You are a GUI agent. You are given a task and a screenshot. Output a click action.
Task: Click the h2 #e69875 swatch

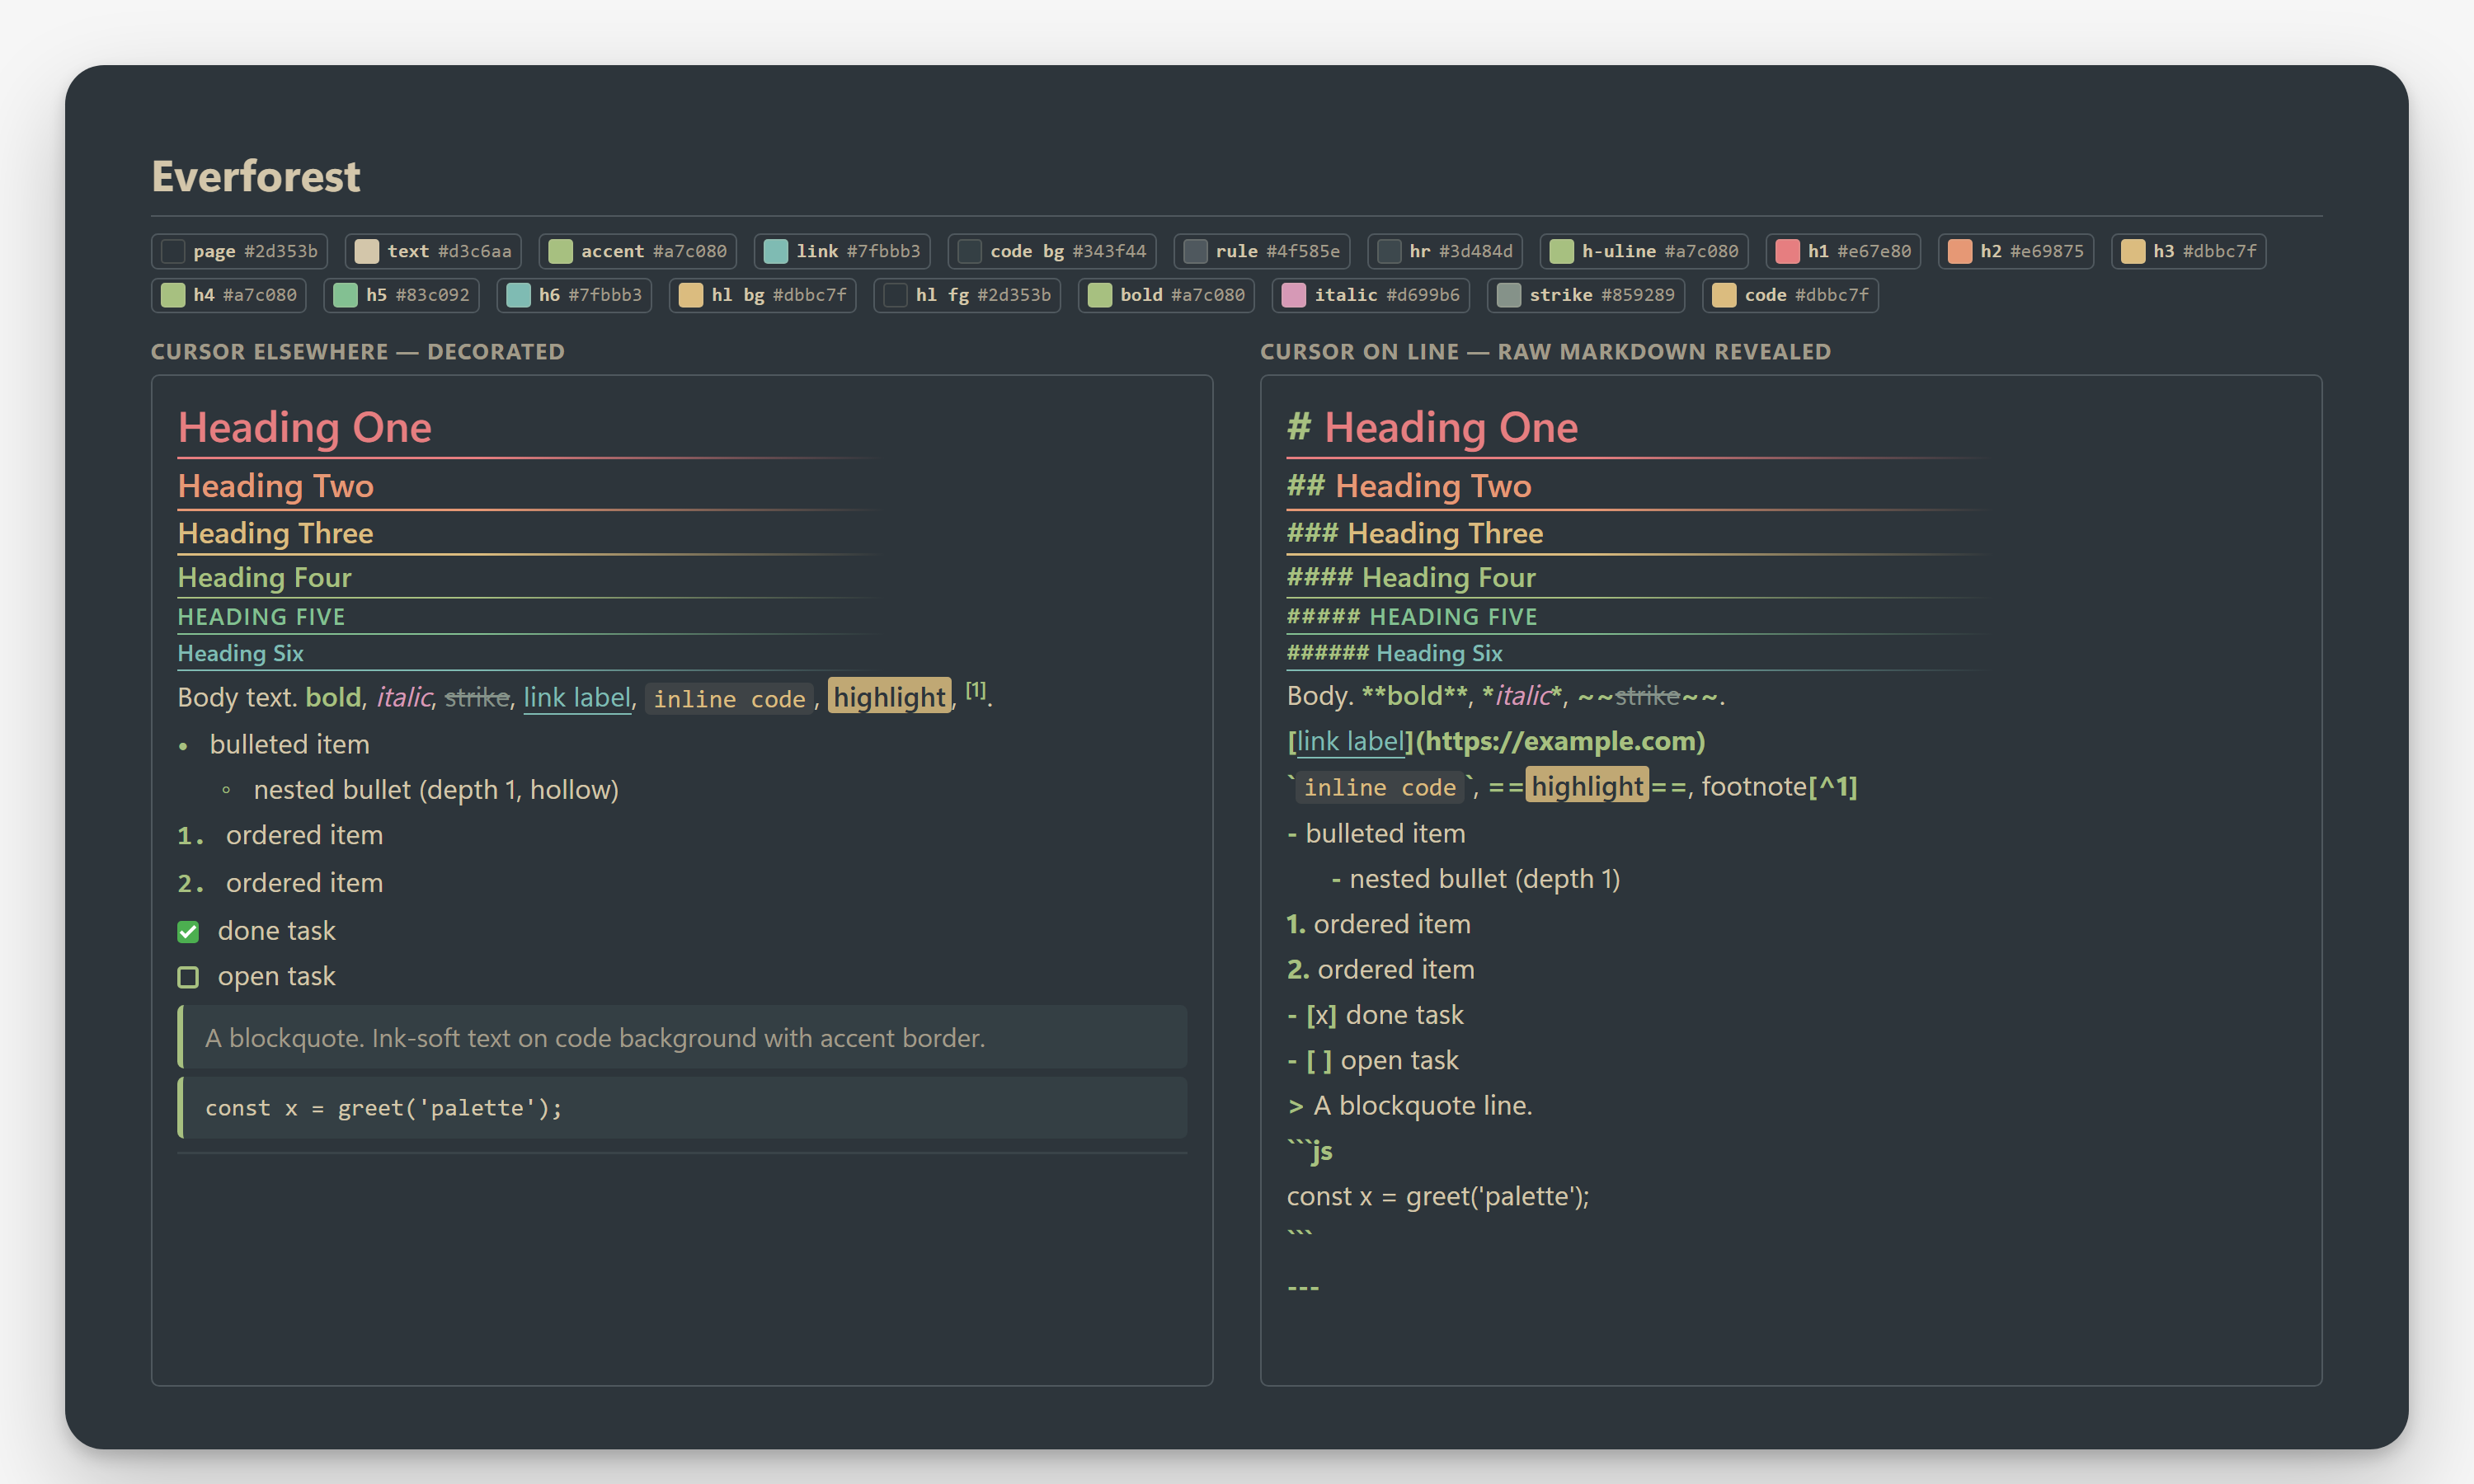point(2016,251)
